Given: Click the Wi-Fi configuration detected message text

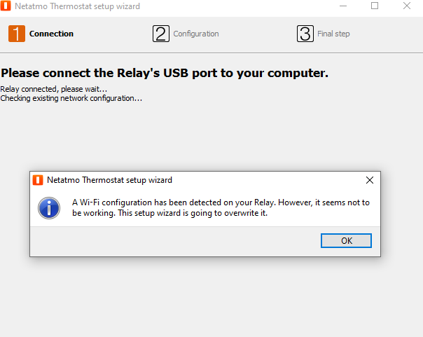Looking at the screenshot, I should pos(221,207).
